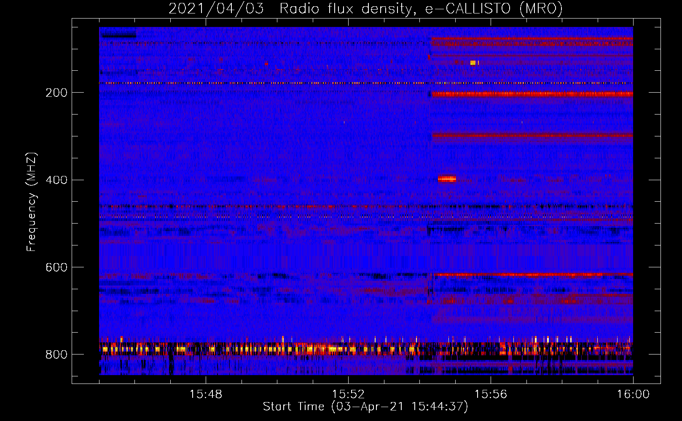Click the 'Frequency (MHZ)' axis label
Image resolution: width=682 pixels, height=421 pixels.
[32, 202]
